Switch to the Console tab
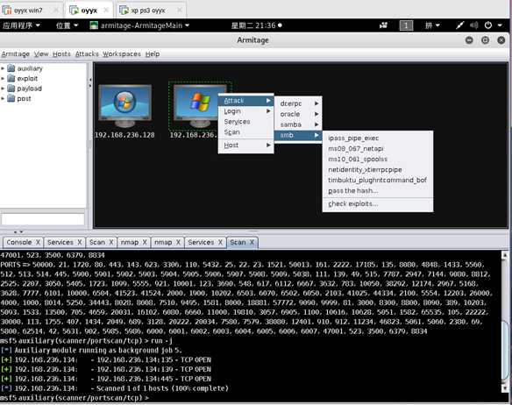This screenshot has height=405, width=512. (x=19, y=242)
